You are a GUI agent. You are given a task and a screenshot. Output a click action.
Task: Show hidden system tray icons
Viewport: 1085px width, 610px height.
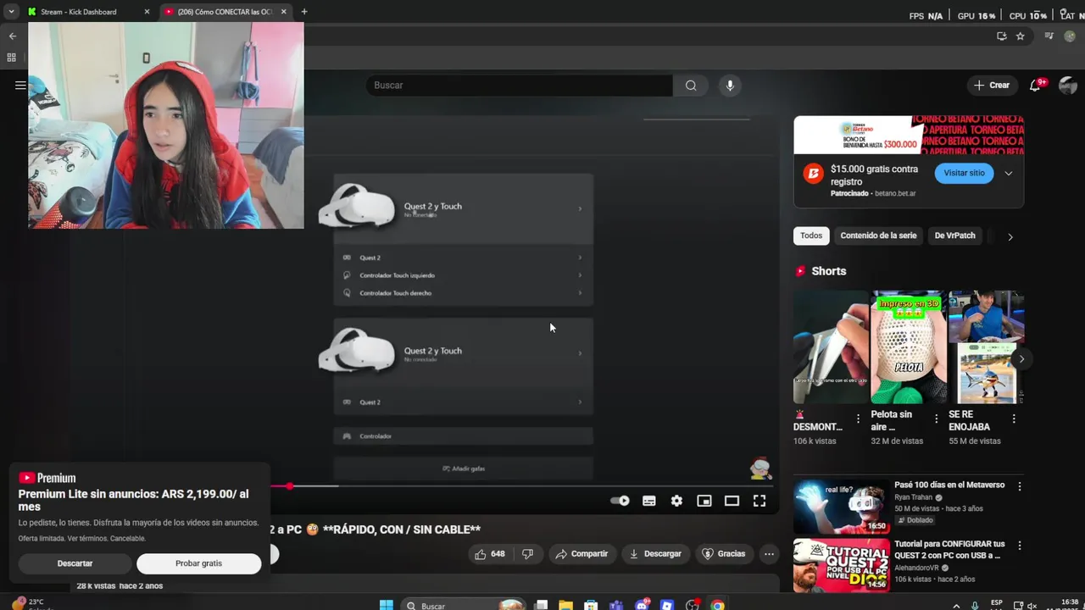pos(957,606)
